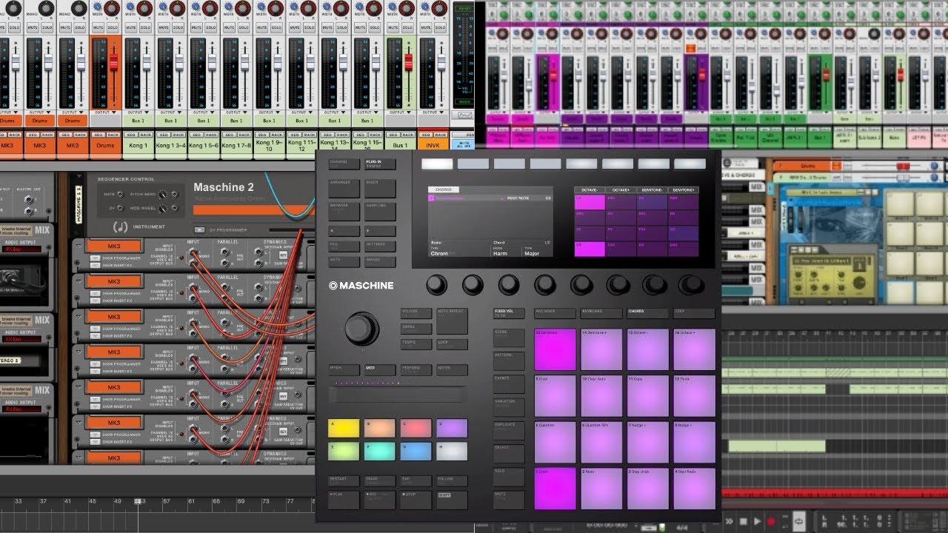Click the AUTO button

click(x=344, y=261)
